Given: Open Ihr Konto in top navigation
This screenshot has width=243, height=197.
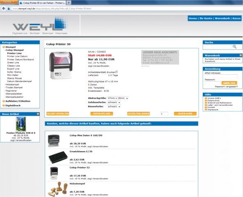Looking at the screenshot, I should [206, 18].
